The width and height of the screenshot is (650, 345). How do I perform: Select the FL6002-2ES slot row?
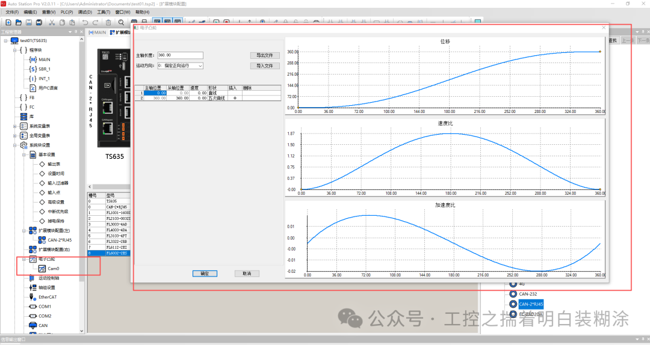109,253
